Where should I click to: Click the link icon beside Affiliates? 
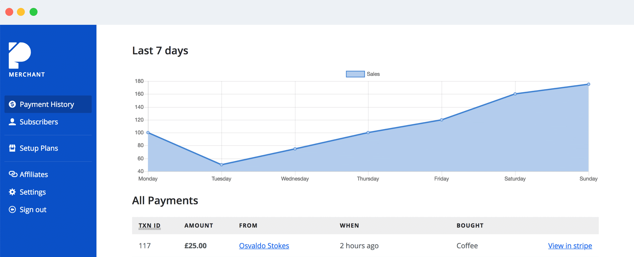(13, 174)
